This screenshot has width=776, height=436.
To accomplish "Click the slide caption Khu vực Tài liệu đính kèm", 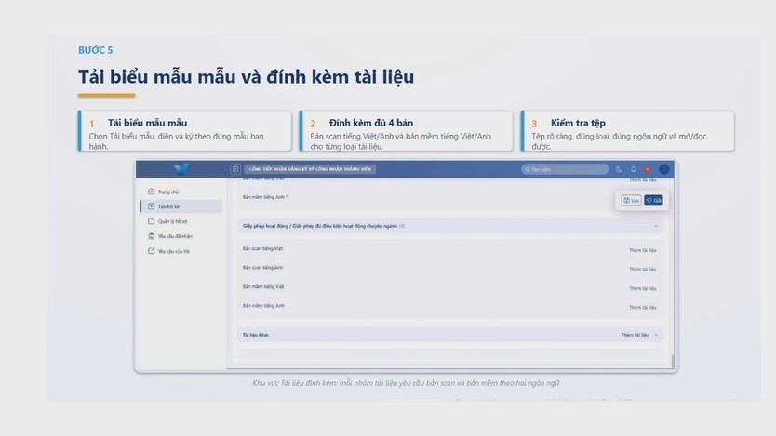I will (406, 383).
